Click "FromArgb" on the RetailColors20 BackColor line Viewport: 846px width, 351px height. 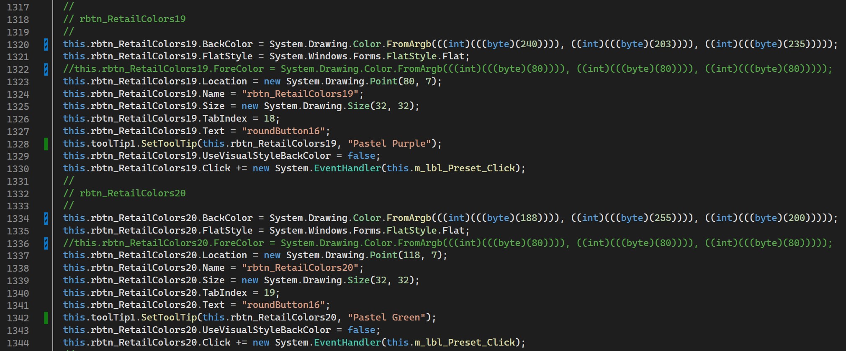coord(409,218)
